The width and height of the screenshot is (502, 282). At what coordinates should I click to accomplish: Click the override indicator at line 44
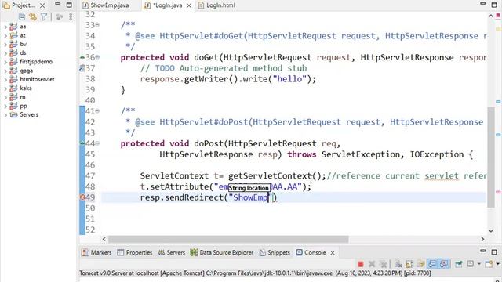coord(82,143)
